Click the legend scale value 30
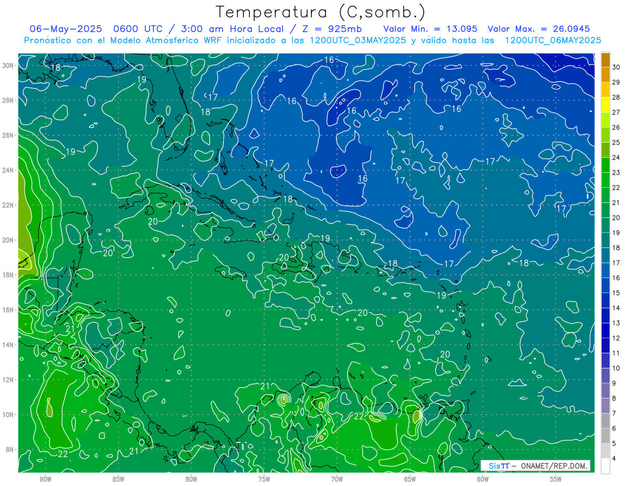The width and height of the screenshot is (630, 486). pos(616,67)
